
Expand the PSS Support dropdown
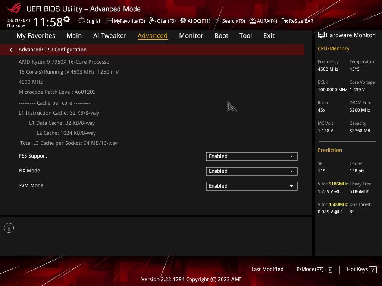click(252, 156)
